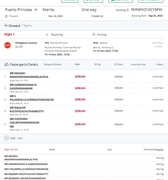Click the Insurance No. column header

pyautogui.click(x=138, y=64)
